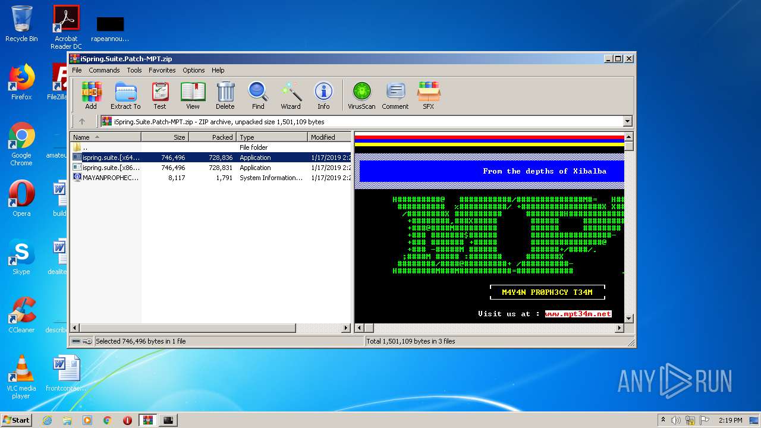Click the Delete trash icon

(225, 96)
